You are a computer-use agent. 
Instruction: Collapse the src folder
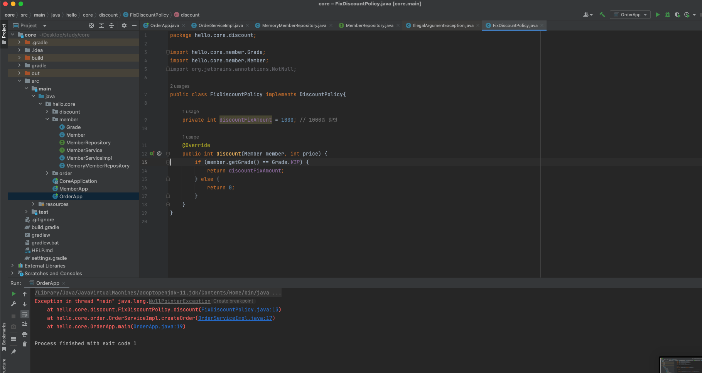pos(19,81)
